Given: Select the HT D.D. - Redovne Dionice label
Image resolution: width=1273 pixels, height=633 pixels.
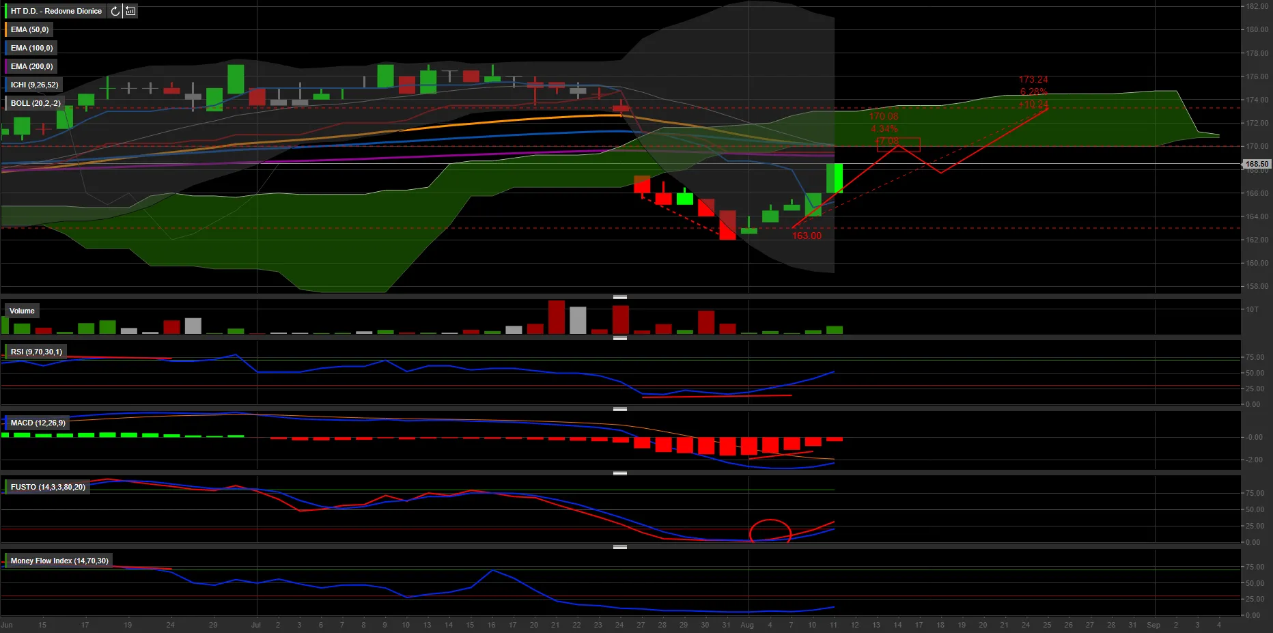Looking at the screenshot, I should pyautogui.click(x=56, y=11).
